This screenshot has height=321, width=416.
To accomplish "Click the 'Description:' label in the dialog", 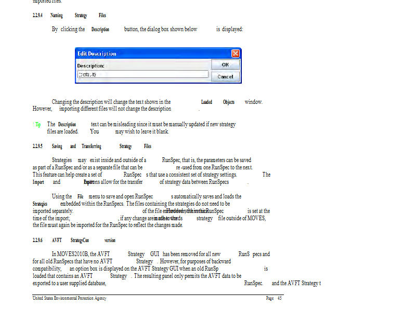I will [91, 66].
